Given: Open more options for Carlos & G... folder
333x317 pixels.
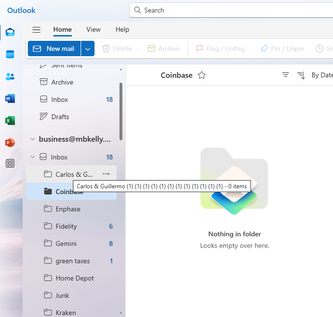Looking at the screenshot, I should click(106, 174).
